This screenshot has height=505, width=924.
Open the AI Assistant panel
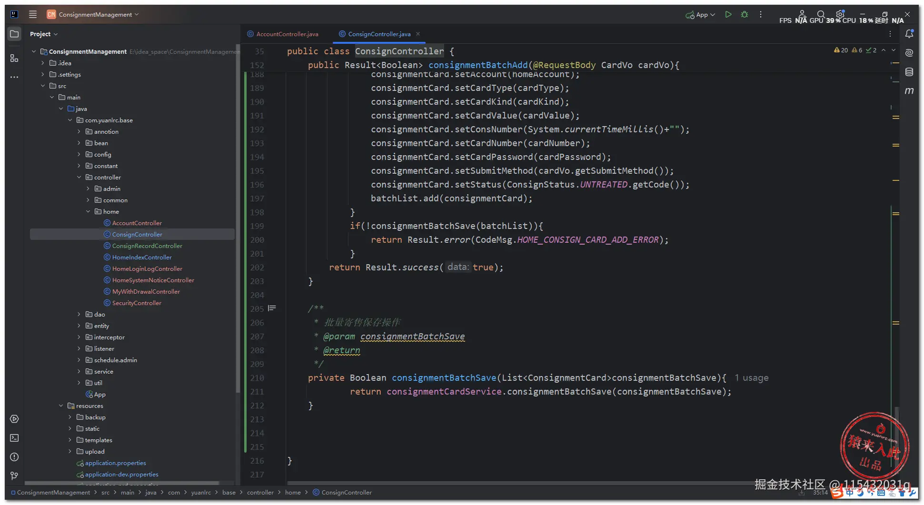(909, 53)
